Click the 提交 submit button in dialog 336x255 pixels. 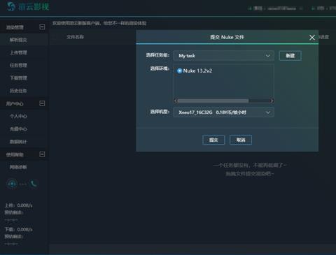pyautogui.click(x=213, y=140)
